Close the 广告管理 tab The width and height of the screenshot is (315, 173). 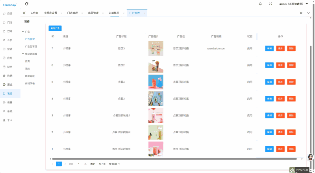click(x=144, y=13)
